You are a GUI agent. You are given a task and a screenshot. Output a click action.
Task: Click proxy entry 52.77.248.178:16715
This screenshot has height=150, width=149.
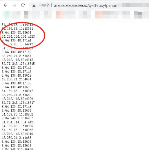click(18, 64)
